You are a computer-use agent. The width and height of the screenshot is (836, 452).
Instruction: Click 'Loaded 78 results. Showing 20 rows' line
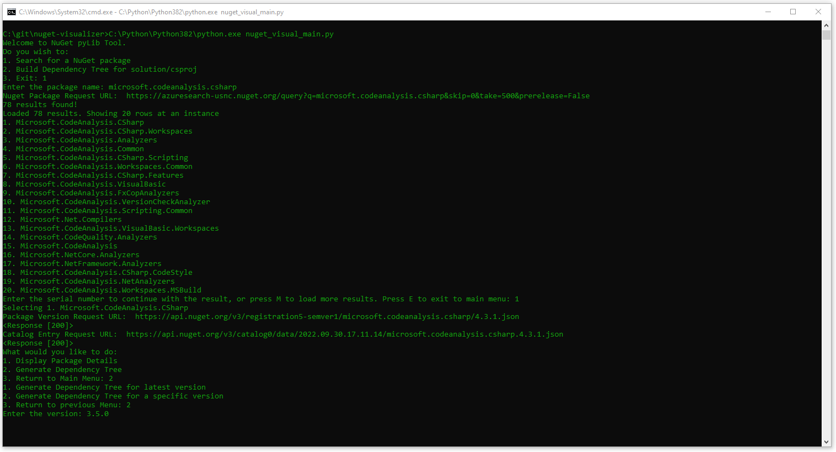point(111,114)
